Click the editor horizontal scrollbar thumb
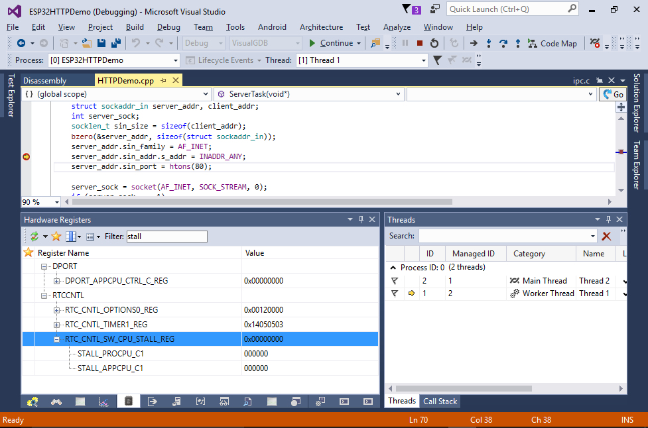Screen dimensions: 648x428 (x=262, y=202)
